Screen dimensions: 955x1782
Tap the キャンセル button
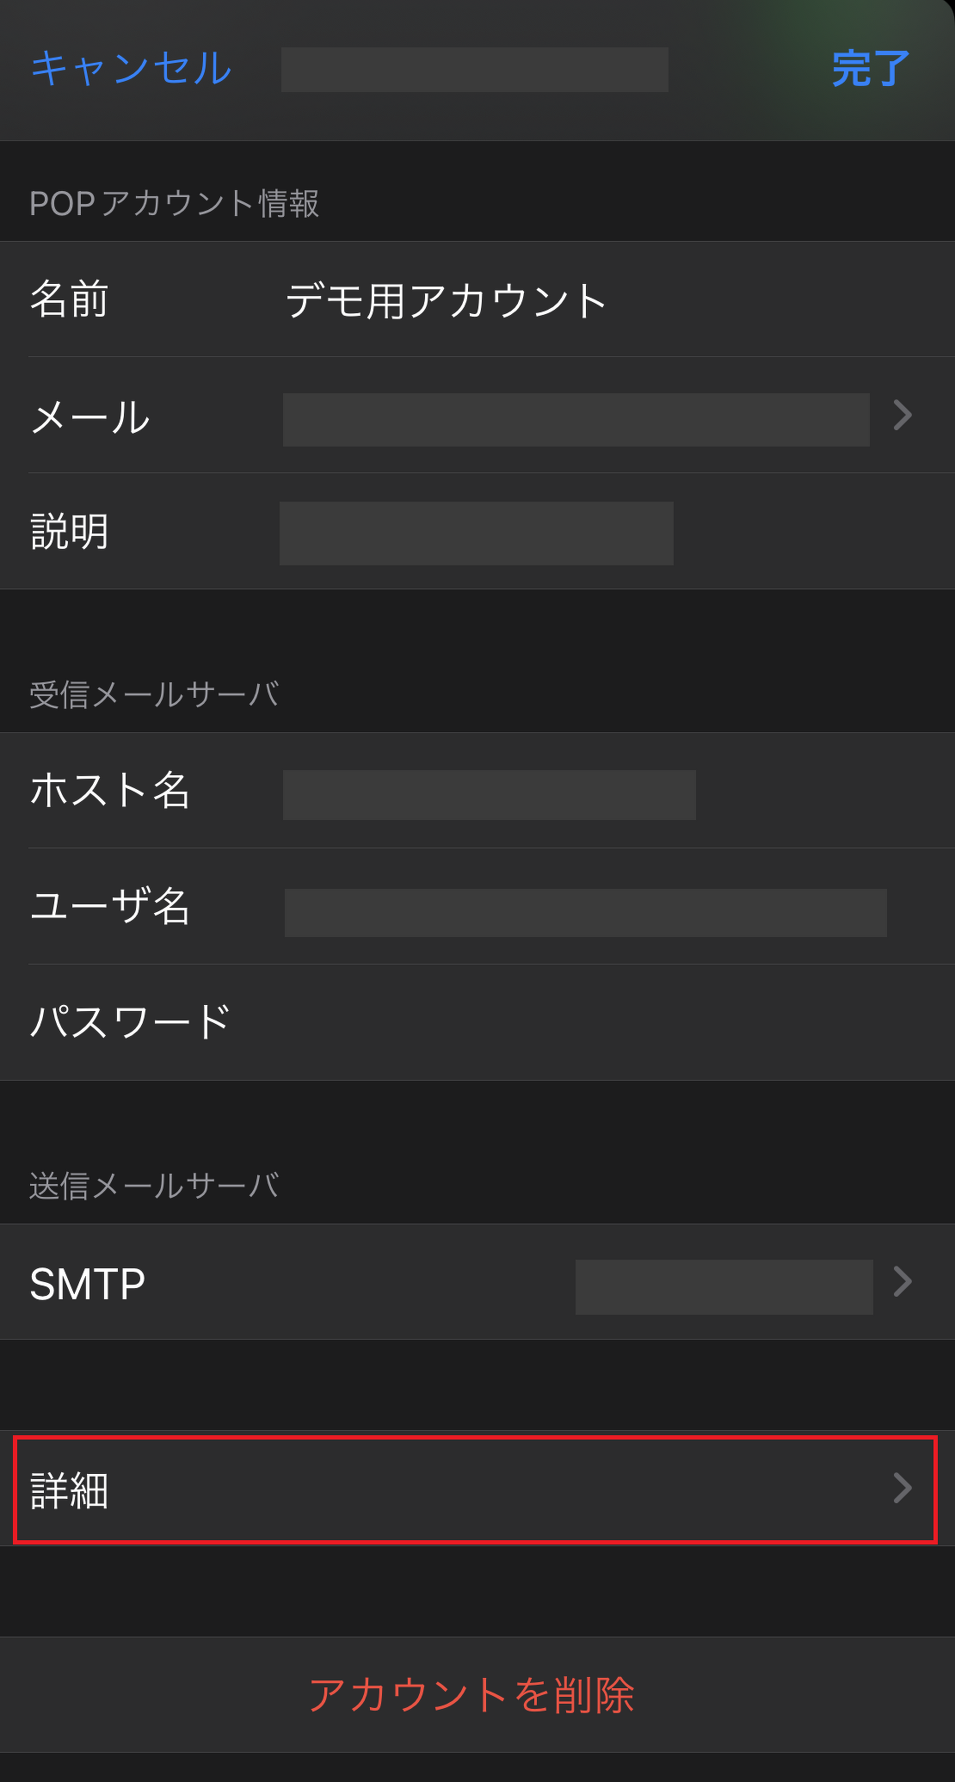pos(131,69)
